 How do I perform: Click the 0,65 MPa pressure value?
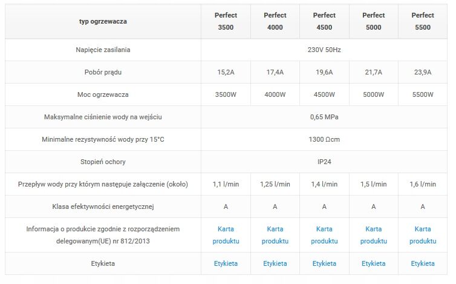coord(324,117)
